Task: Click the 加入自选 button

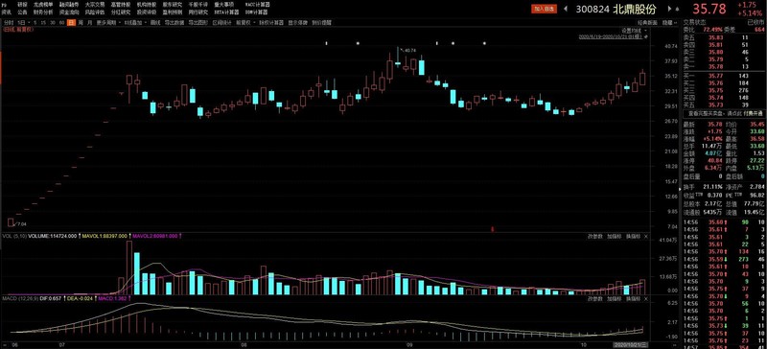Action: 545,9
